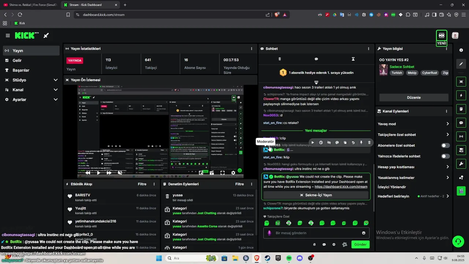Image resolution: width=469 pixels, height=264 pixels.
Task: Click the mention @ icon in message actions
Action: coord(337,143)
